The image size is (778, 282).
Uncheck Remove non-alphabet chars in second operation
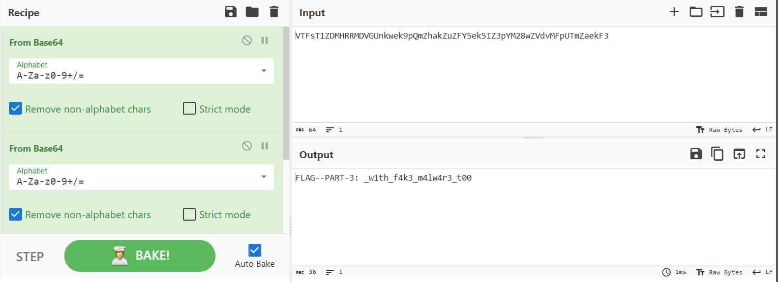16,215
